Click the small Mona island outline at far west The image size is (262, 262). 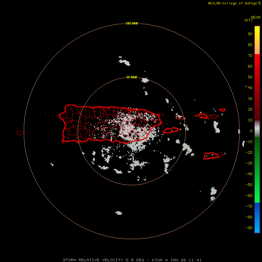click(20, 133)
